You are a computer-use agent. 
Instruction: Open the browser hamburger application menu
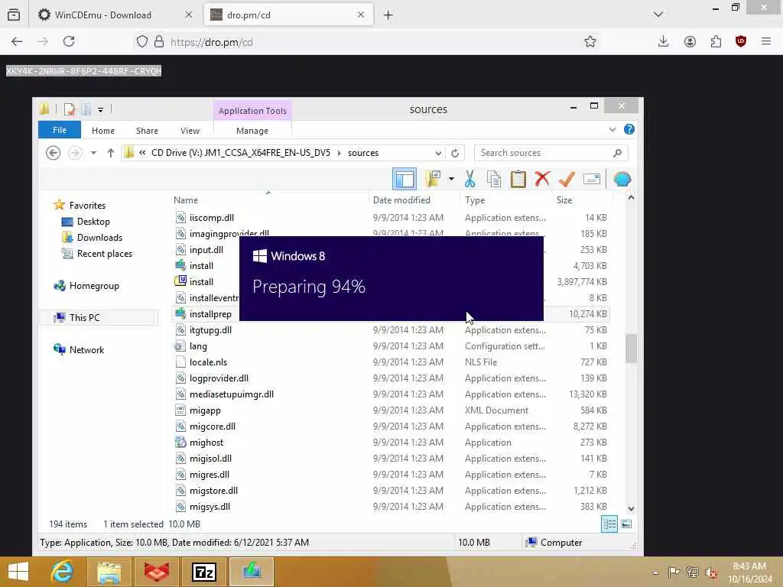coord(766,41)
